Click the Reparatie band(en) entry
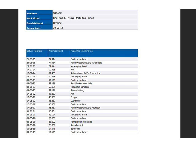196x147 pixels. [x=79, y=87]
